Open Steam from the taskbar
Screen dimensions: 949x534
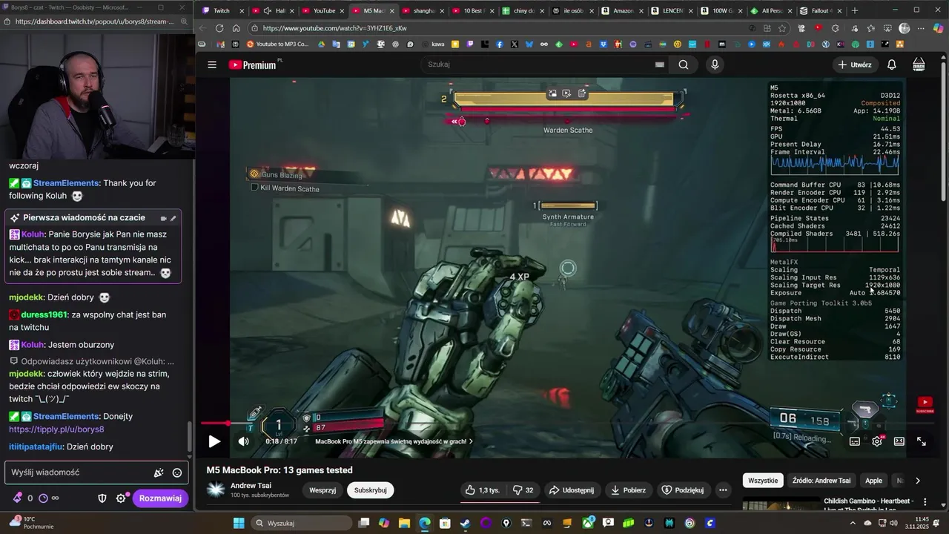[x=465, y=523]
